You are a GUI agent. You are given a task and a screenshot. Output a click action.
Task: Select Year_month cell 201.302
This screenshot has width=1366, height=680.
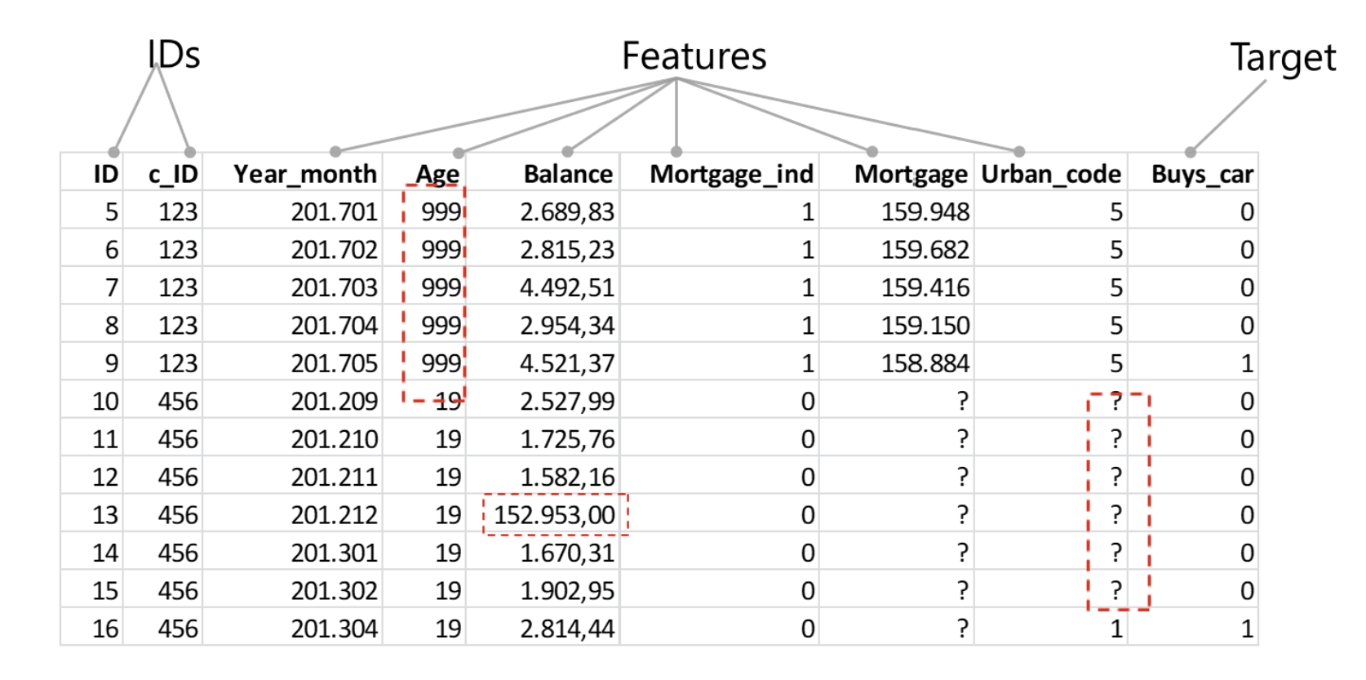click(x=335, y=591)
